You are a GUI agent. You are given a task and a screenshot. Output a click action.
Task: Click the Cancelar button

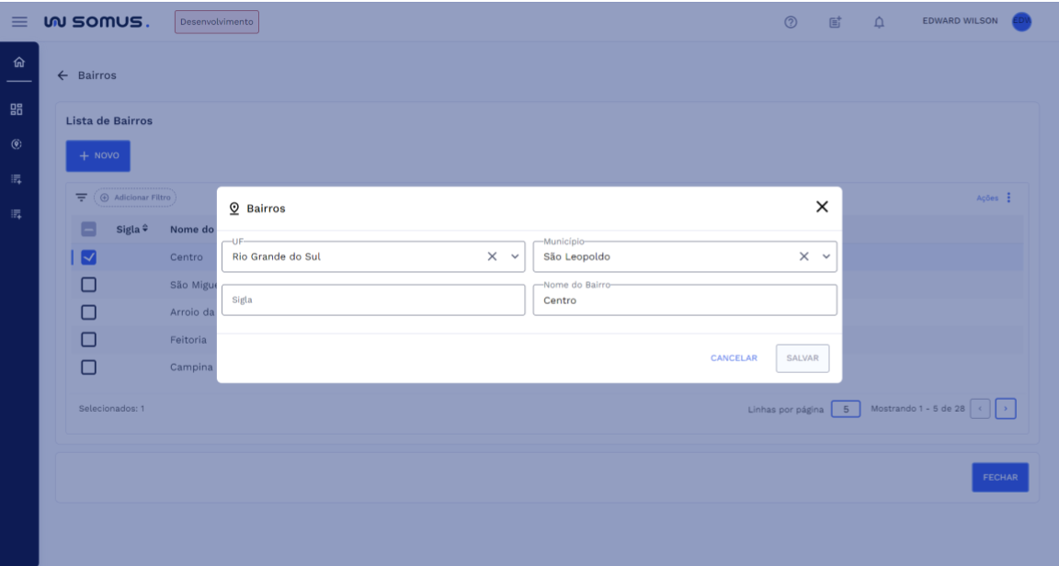(734, 358)
